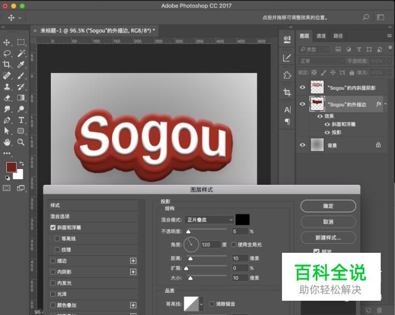Open the 等高线 contour picker arrow
This screenshot has width=395, height=315.
201,304
